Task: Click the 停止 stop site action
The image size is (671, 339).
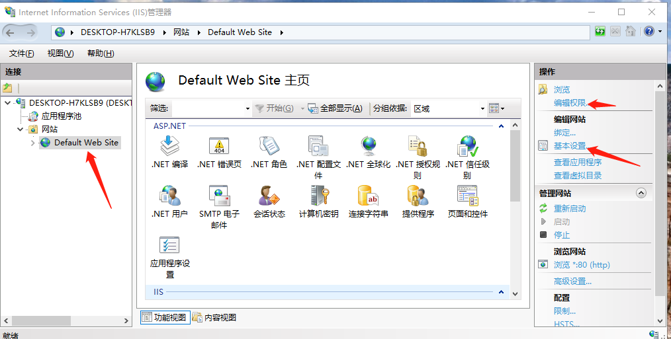Action: click(561, 235)
